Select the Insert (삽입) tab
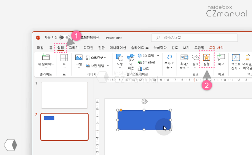The width and height of the screenshot is (252, 155). coord(60,48)
